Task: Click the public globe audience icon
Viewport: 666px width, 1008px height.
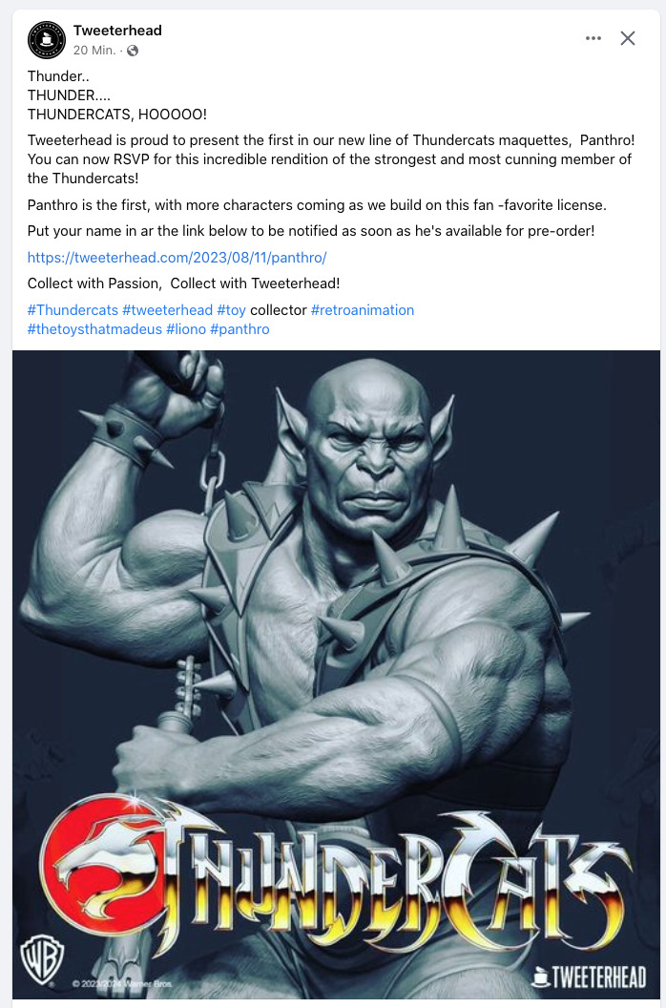Action: click(133, 51)
